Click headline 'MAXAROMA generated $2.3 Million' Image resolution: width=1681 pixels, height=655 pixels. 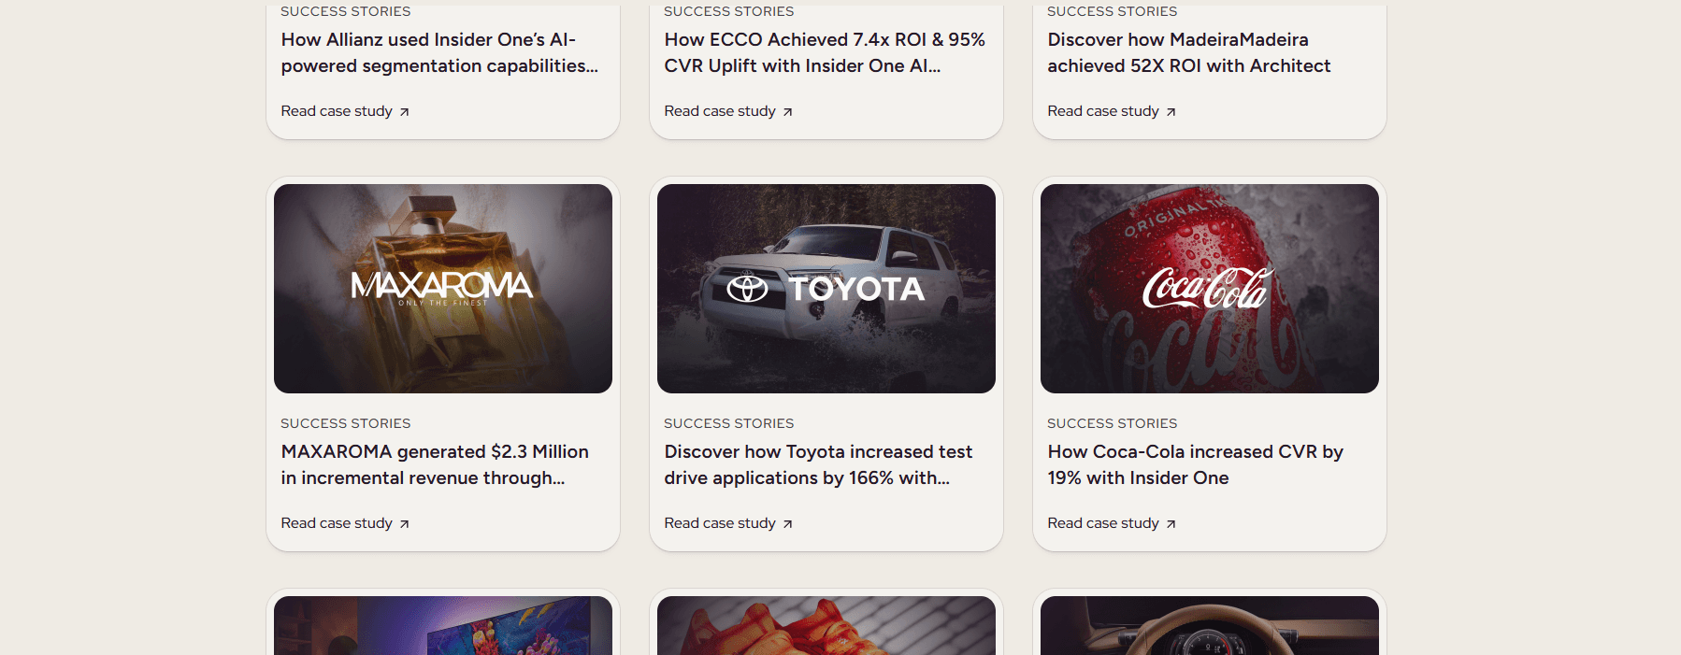(435, 464)
